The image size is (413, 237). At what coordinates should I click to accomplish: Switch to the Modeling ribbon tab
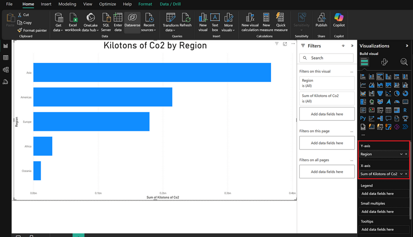pos(67,4)
